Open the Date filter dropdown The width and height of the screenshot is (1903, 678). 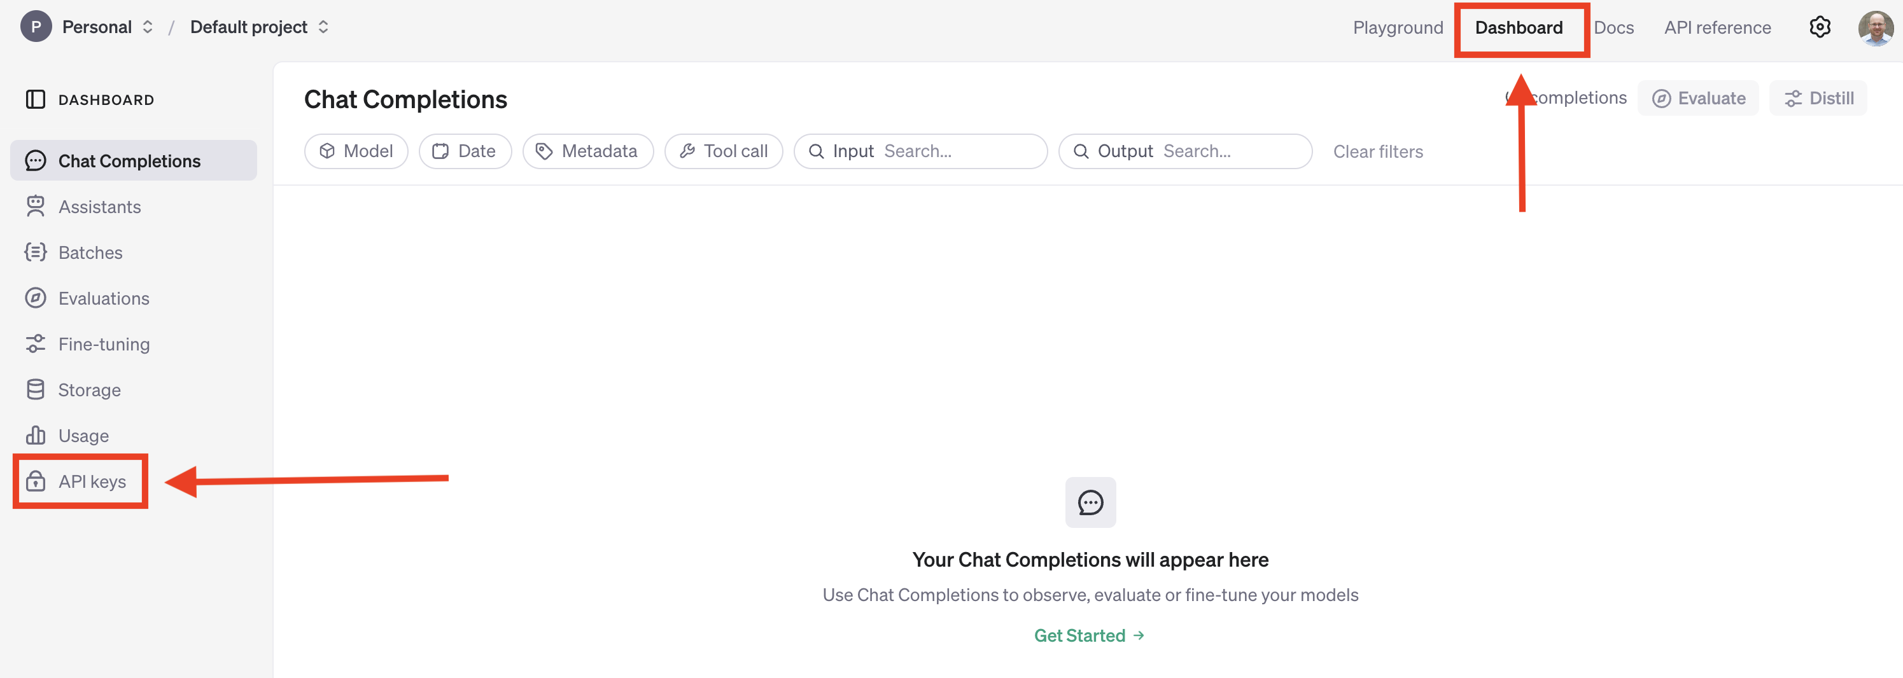465,151
